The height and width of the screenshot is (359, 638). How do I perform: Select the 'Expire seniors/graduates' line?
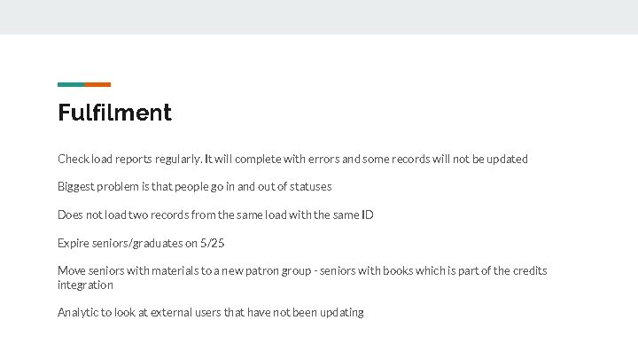point(141,243)
